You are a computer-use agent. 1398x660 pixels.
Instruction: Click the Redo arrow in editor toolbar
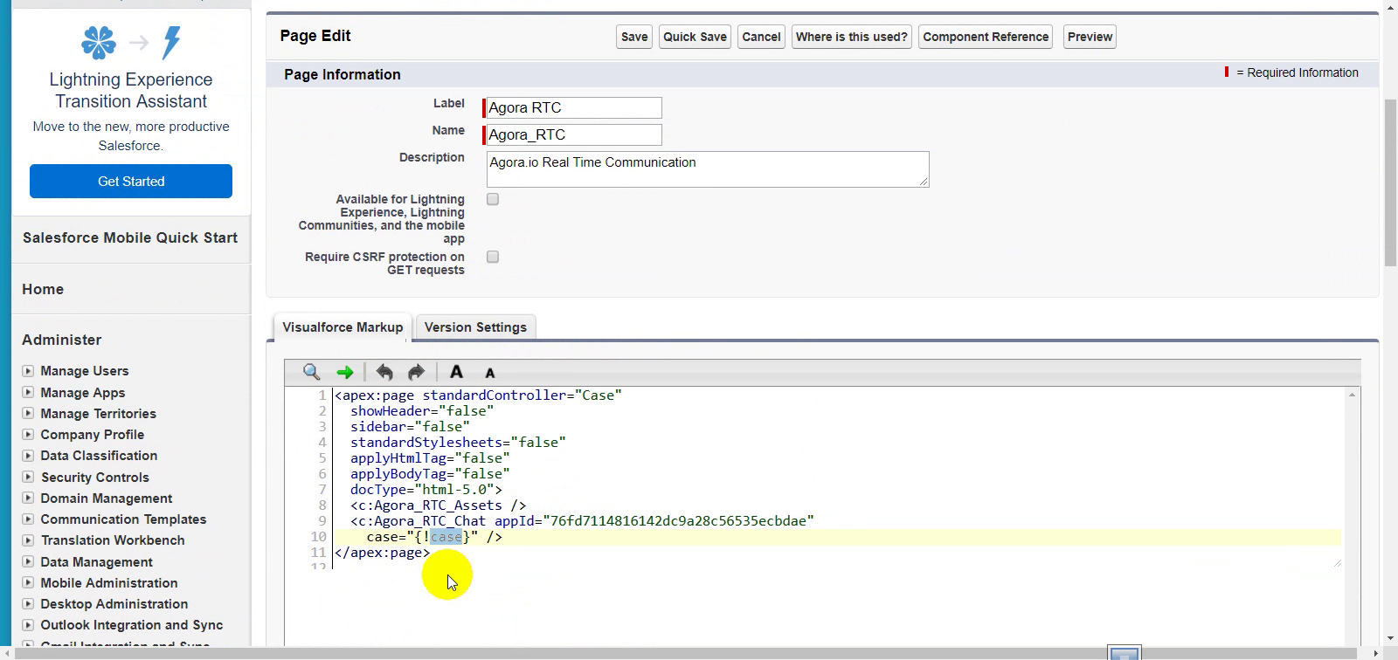[x=417, y=372]
